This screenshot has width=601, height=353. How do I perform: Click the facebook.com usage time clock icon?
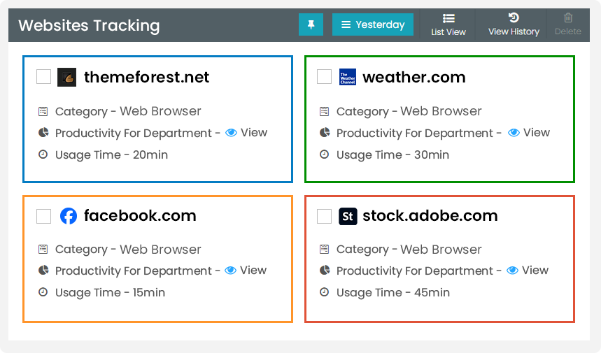tap(43, 292)
